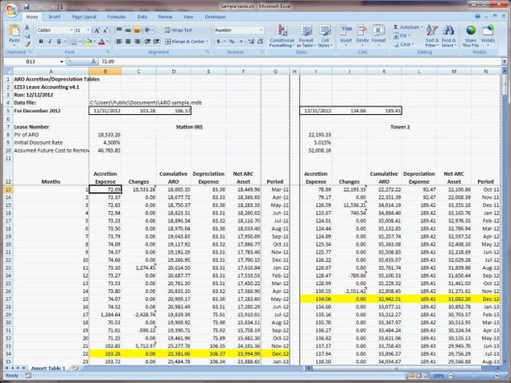This screenshot has width=511, height=383.
Task: Click the Copy icon in Clipboard group
Action: (x=27, y=36)
